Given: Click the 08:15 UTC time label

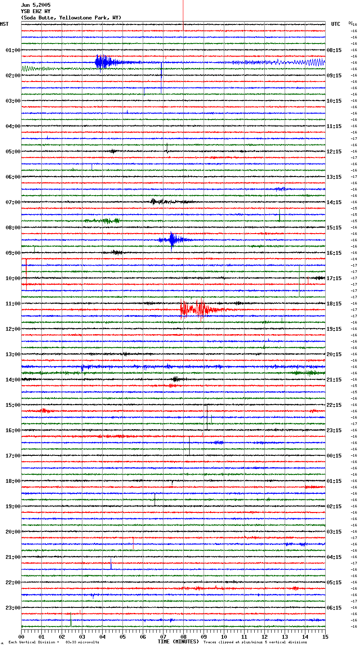Looking at the screenshot, I should point(334,50).
